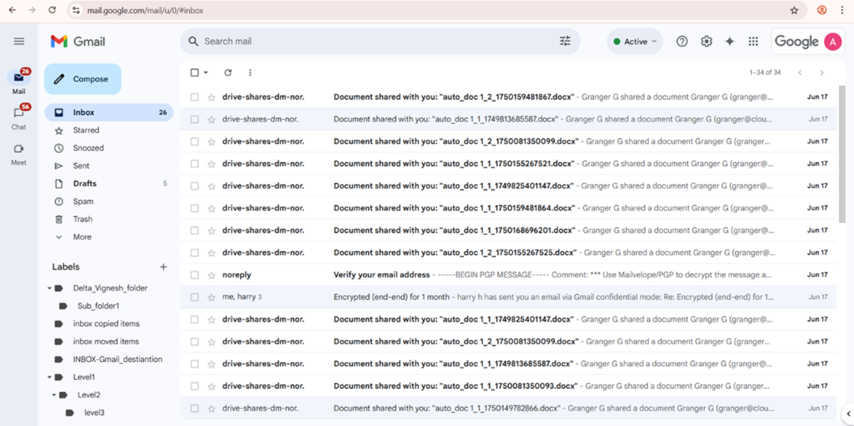Open the Active status dropdown
Viewport: 854px width, 426px height.
pyautogui.click(x=635, y=41)
